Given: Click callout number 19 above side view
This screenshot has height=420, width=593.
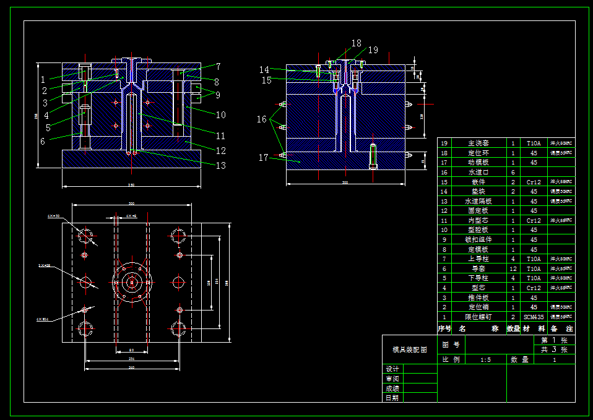Looking at the screenshot, I should pos(373,49).
